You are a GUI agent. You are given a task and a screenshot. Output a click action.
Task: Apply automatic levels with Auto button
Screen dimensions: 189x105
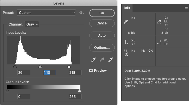point(102,35)
